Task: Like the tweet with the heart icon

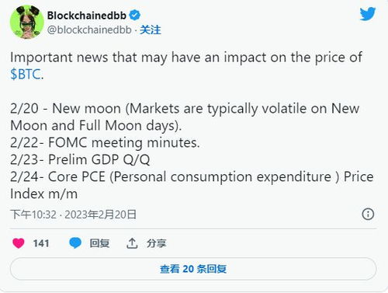Action: (19, 243)
